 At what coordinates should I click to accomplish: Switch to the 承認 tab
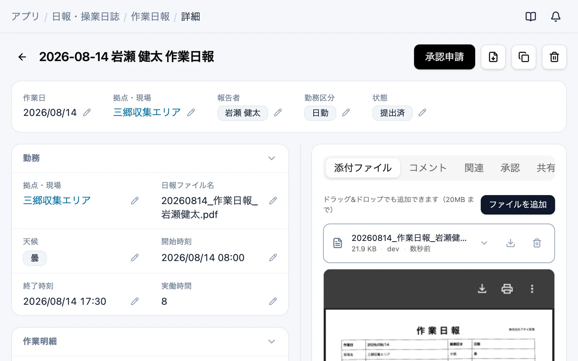[x=510, y=168]
